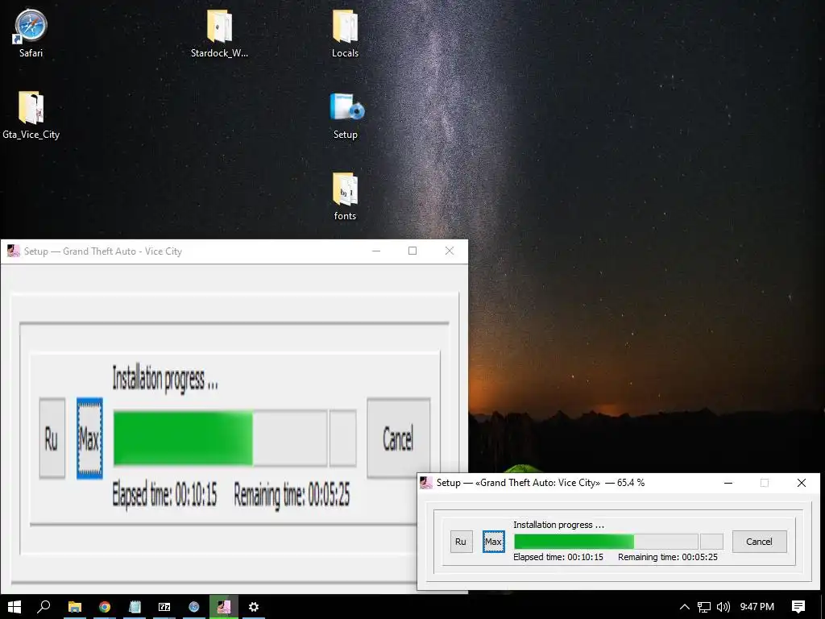Image resolution: width=825 pixels, height=619 pixels.
Task: Open File Explorer from taskbar
Action: point(75,607)
